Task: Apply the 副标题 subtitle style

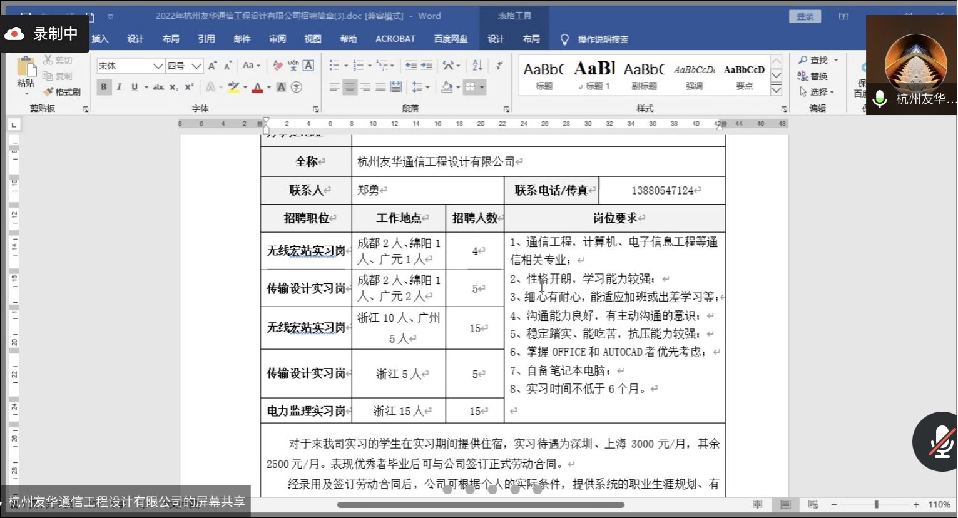Action: click(x=645, y=75)
